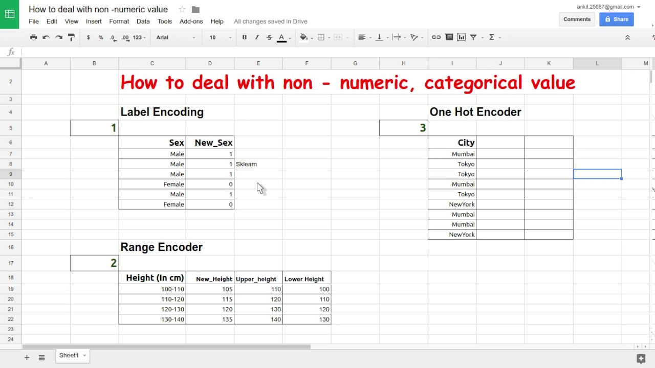
Task: Click the merge cells icon
Action: pyautogui.click(x=338, y=37)
